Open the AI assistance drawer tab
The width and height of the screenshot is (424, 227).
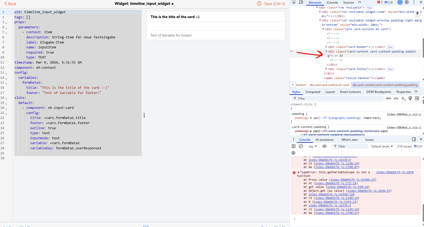324,140
